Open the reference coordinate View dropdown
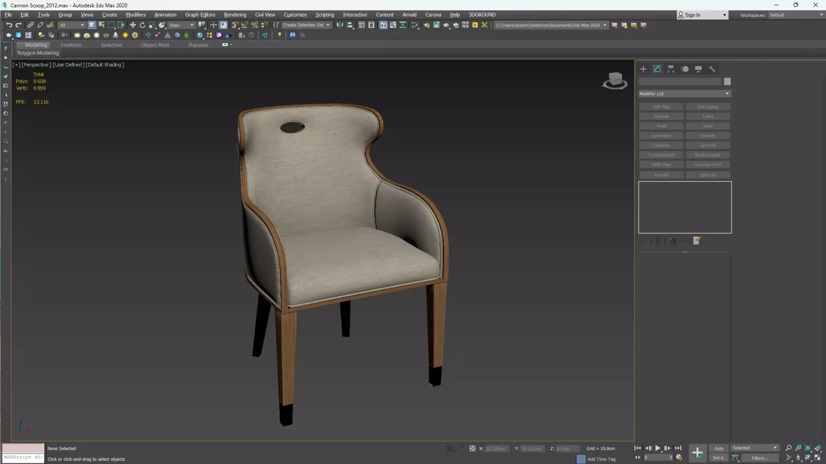Image resolution: width=826 pixels, height=464 pixels. pos(181,25)
